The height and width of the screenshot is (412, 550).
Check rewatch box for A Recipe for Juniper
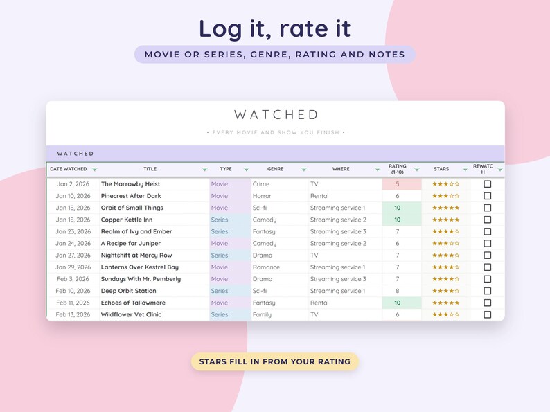(487, 243)
